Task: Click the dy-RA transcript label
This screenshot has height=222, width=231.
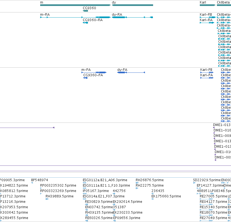Action: click(x=117, y=15)
